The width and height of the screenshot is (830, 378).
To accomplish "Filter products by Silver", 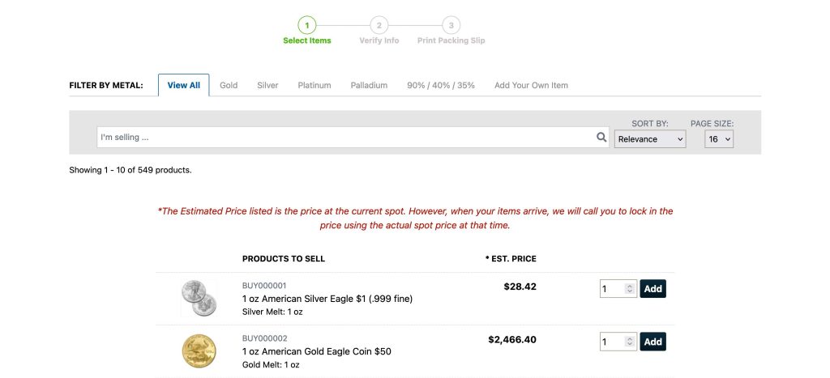I will pyautogui.click(x=267, y=85).
